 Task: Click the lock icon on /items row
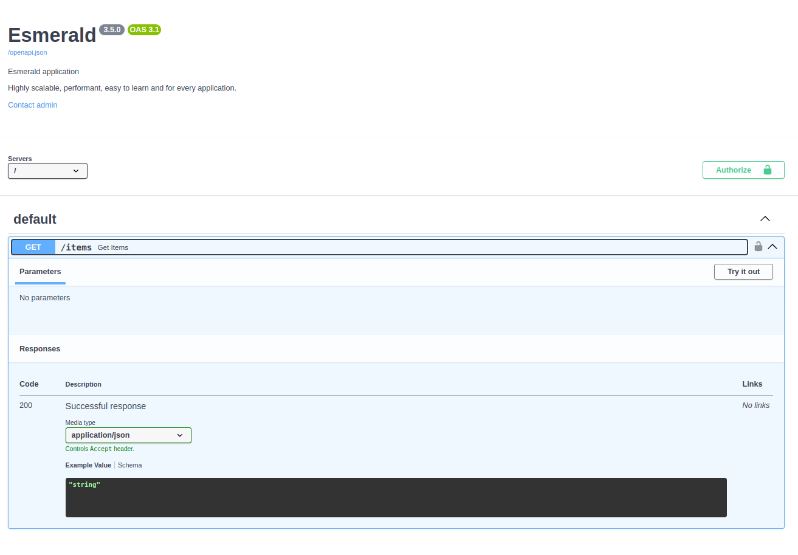758,246
